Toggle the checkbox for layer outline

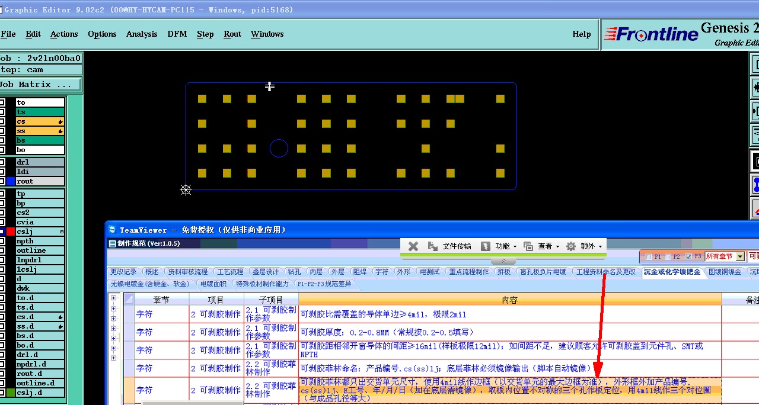point(2,250)
